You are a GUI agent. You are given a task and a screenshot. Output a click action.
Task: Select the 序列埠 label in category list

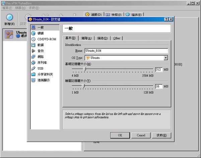point(42,63)
